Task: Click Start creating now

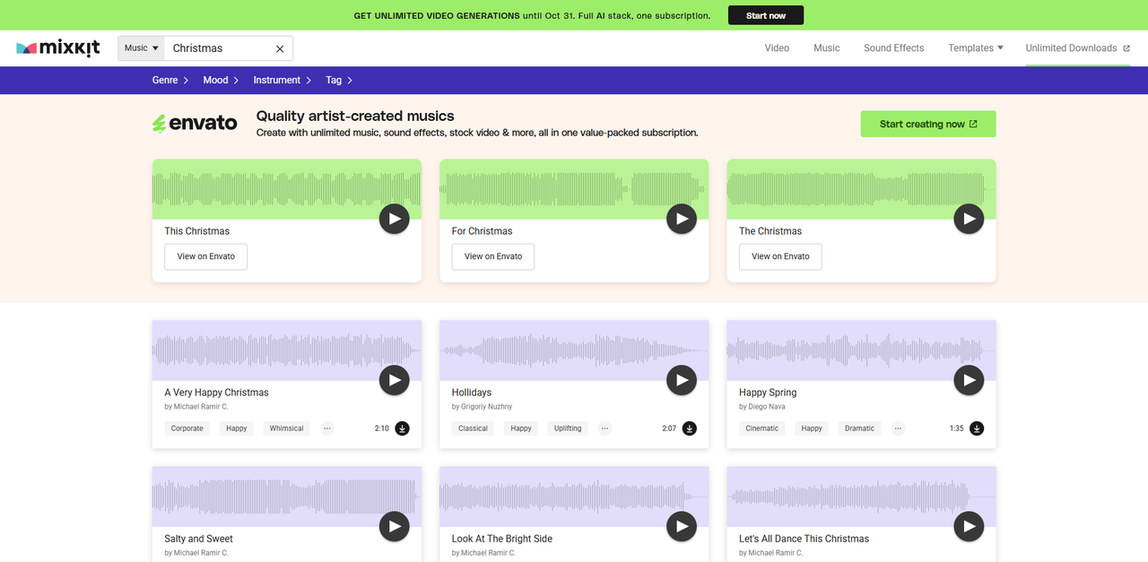Action: [927, 124]
